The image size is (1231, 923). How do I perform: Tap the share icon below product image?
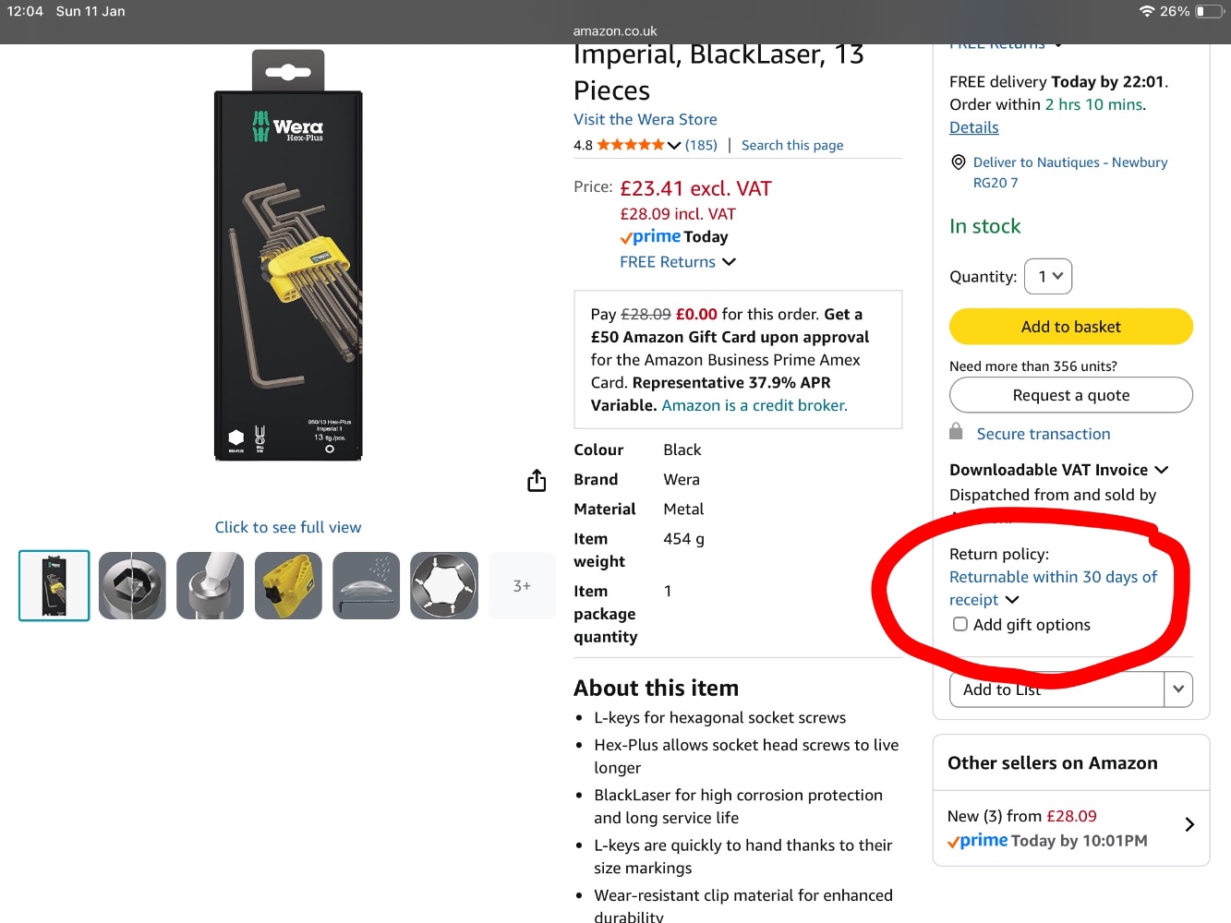[537, 481]
